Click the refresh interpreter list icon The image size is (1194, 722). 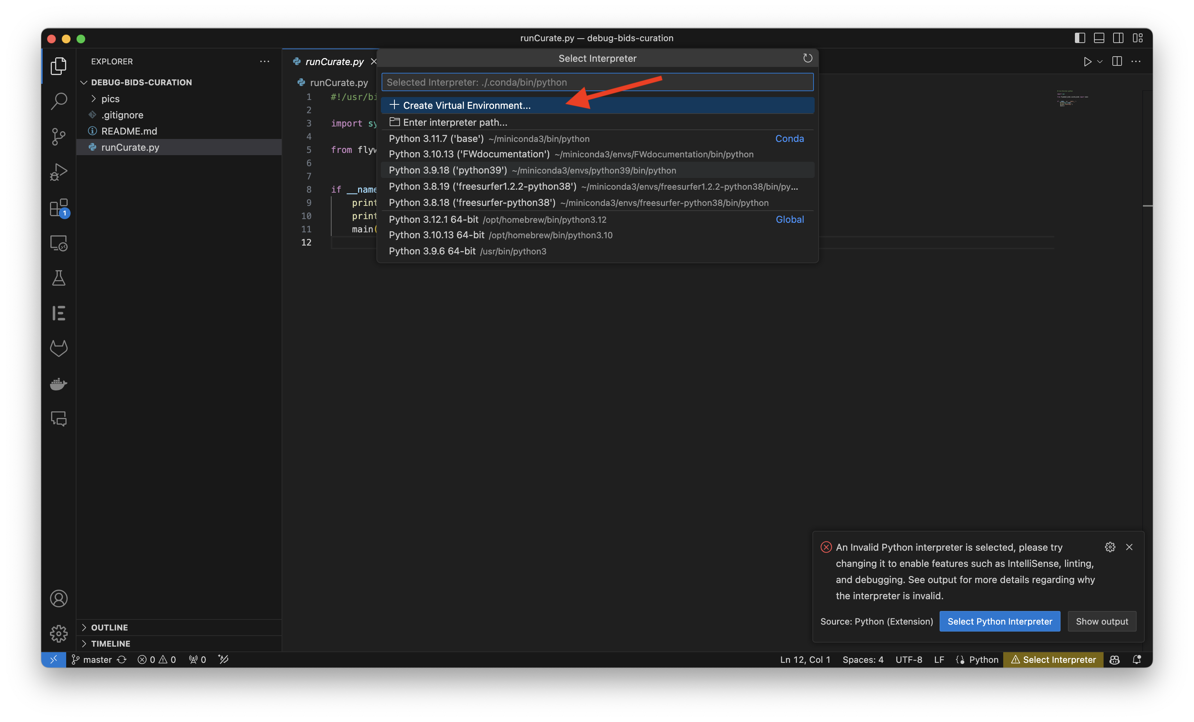(x=807, y=58)
